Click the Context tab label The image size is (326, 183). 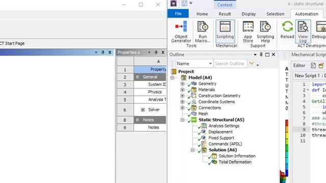click(225, 5)
